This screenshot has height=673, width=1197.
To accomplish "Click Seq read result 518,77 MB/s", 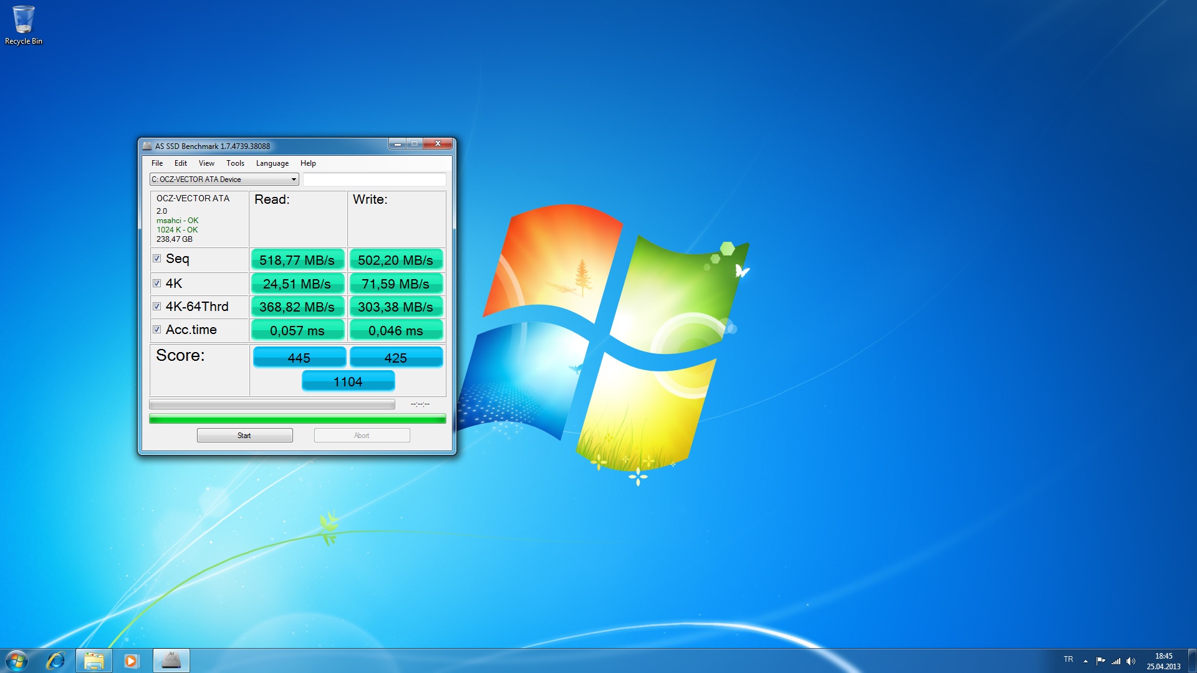I will pos(297,260).
